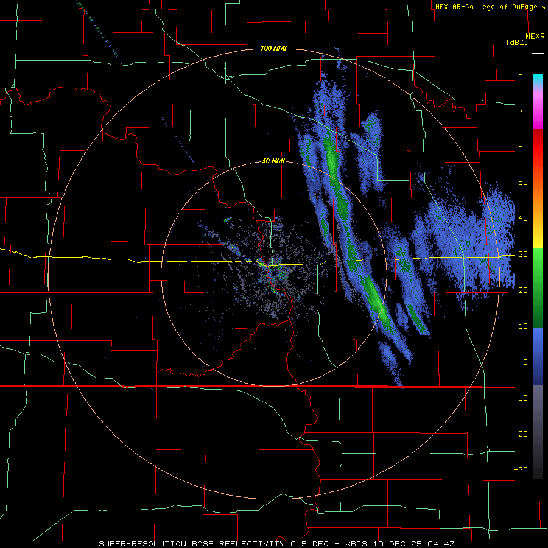The height and width of the screenshot is (548, 548).
Task: Click the 50 NMI range ring label
Action: pos(273,161)
